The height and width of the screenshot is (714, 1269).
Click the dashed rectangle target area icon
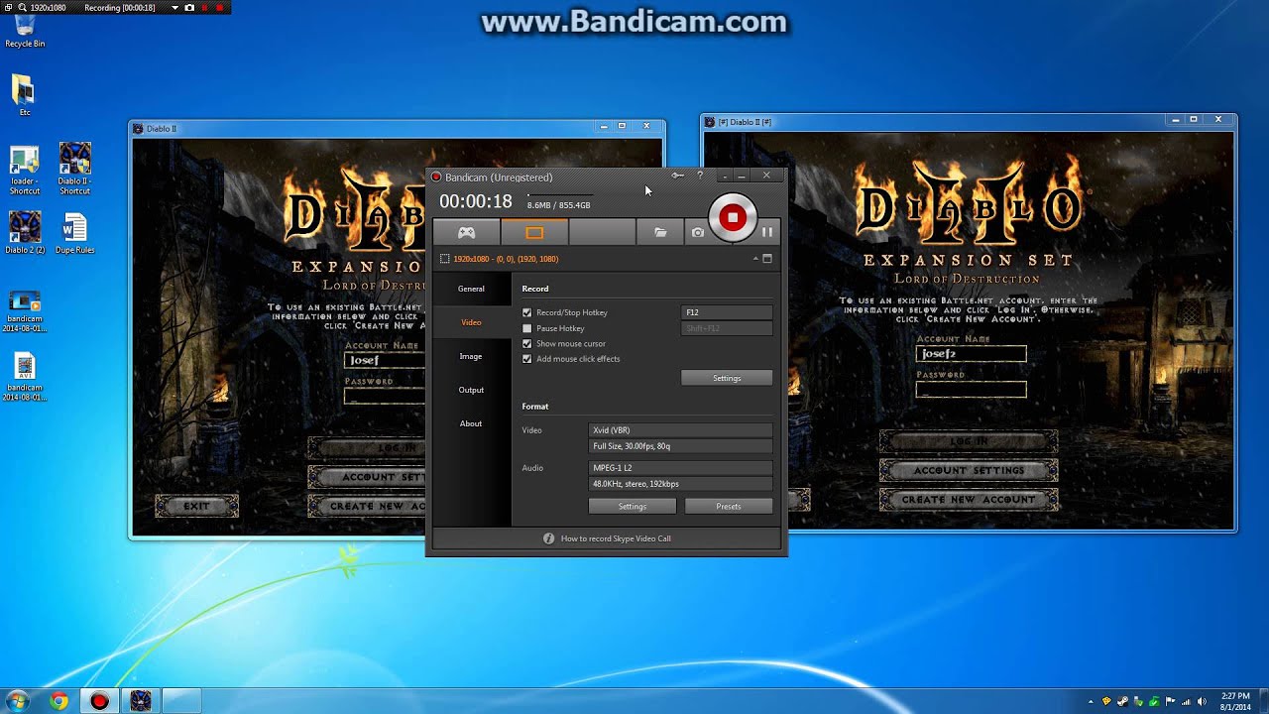[x=444, y=259]
